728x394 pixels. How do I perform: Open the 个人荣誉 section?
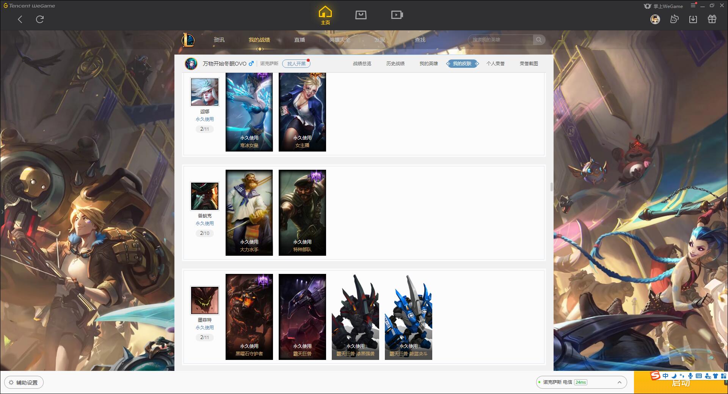tap(496, 64)
